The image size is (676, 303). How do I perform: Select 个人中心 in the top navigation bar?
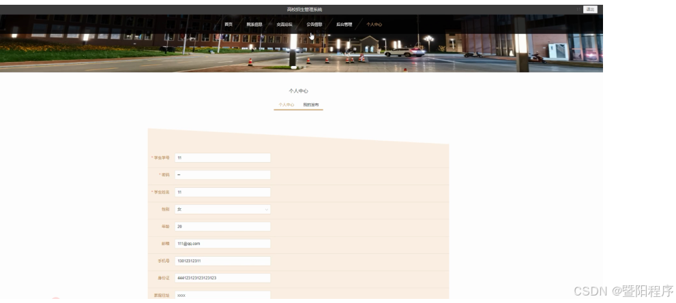(374, 25)
